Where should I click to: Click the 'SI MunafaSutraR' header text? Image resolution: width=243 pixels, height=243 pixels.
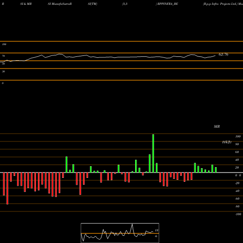[60, 4]
